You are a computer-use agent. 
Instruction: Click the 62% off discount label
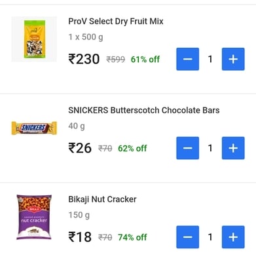coord(132,149)
